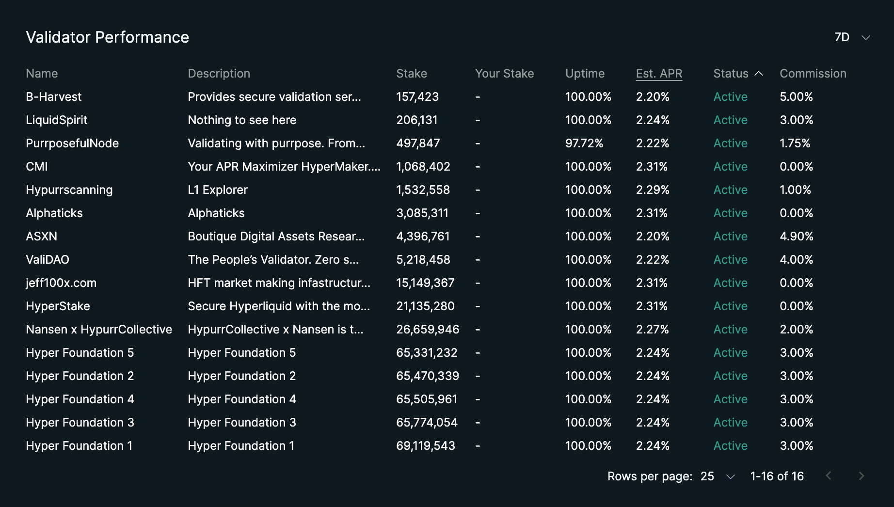Screen dimensions: 894x507
Task: Go to the next page arrow
Action: pyautogui.click(x=861, y=476)
